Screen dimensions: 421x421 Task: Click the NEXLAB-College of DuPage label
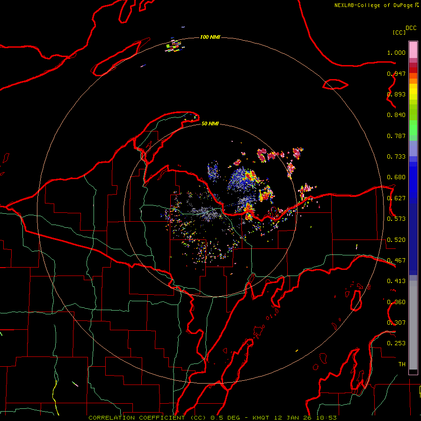pyautogui.click(x=373, y=5)
